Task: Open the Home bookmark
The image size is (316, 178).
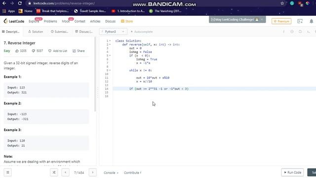Action: (x=25, y=11)
